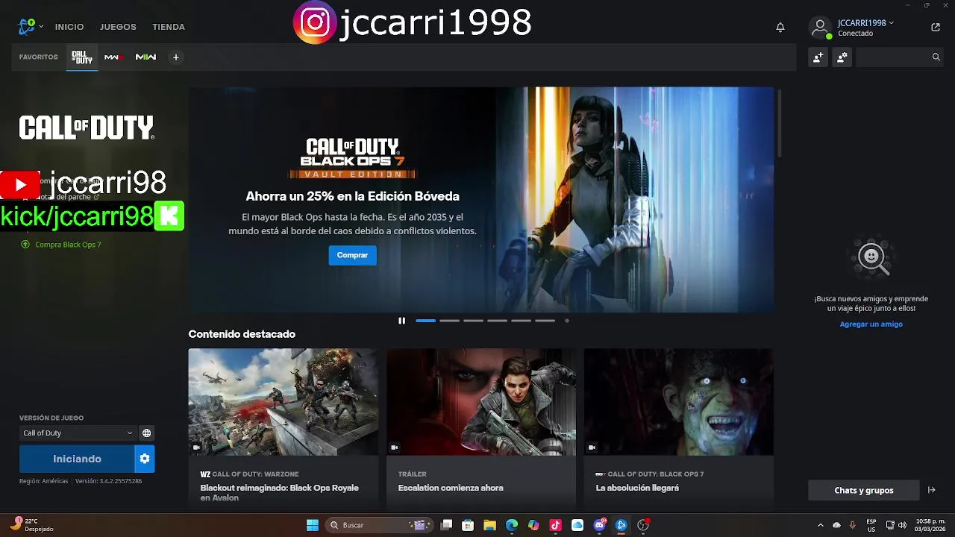Click the video icon on the Black Ops 7 card

(592, 447)
